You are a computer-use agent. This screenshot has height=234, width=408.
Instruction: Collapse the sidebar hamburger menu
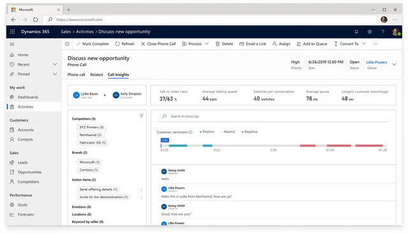coord(11,44)
